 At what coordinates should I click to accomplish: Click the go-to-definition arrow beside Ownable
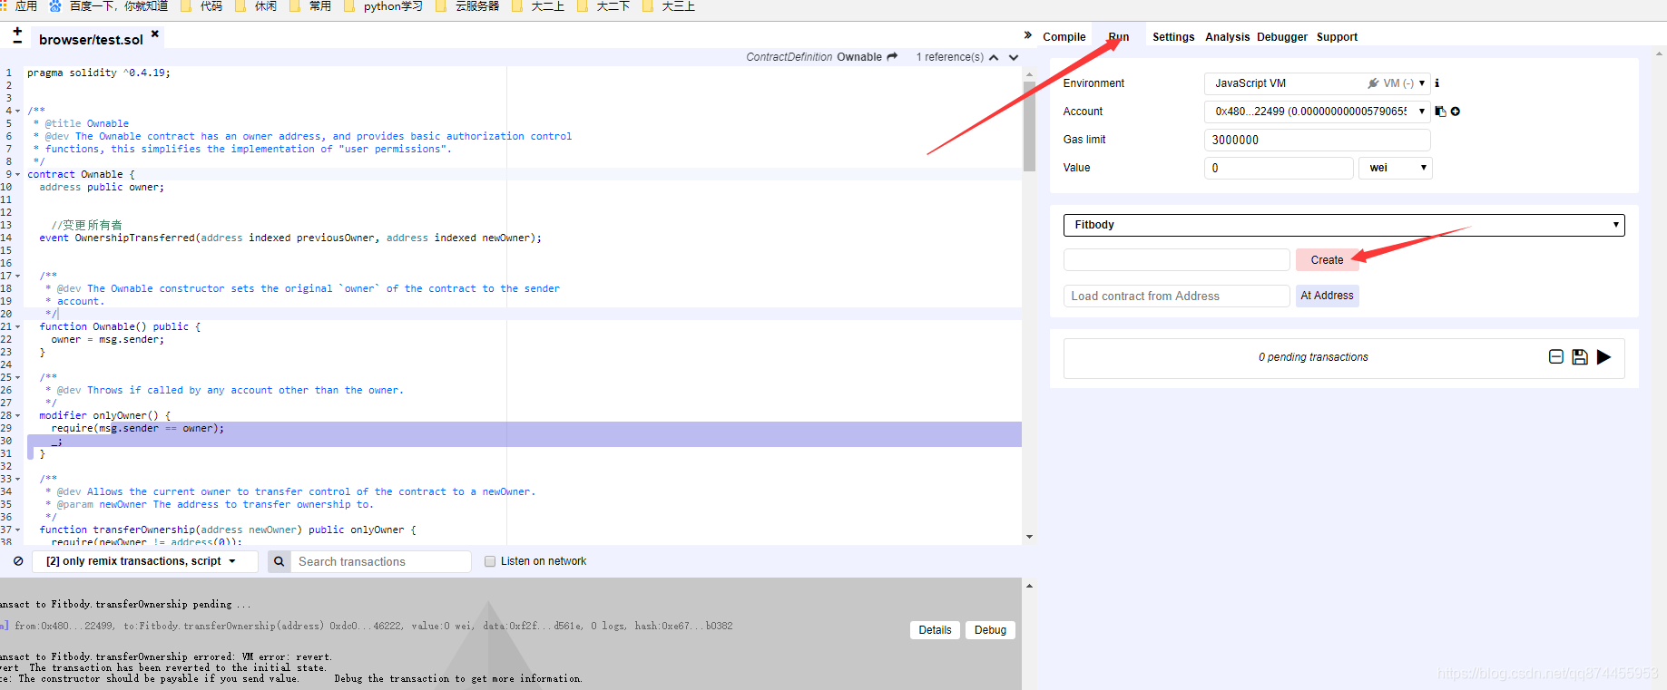click(x=892, y=56)
